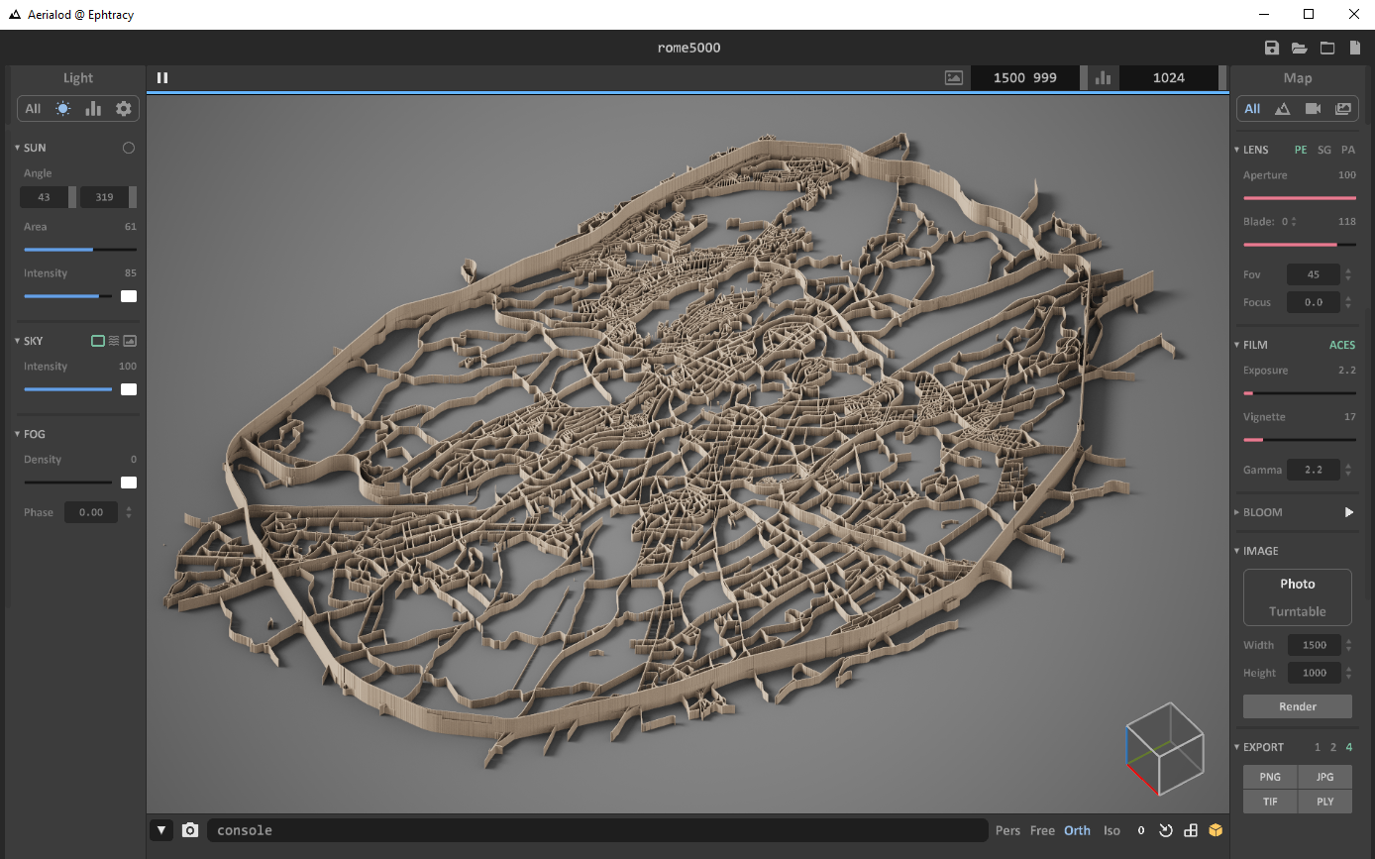Select the camera tab in Map panel

[x=1313, y=109]
